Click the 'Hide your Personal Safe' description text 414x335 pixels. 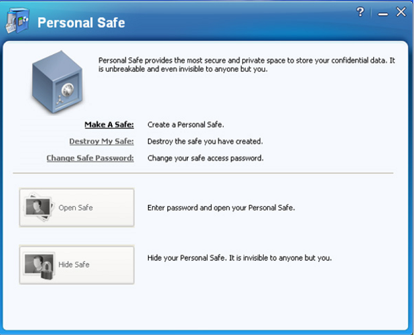click(x=239, y=258)
